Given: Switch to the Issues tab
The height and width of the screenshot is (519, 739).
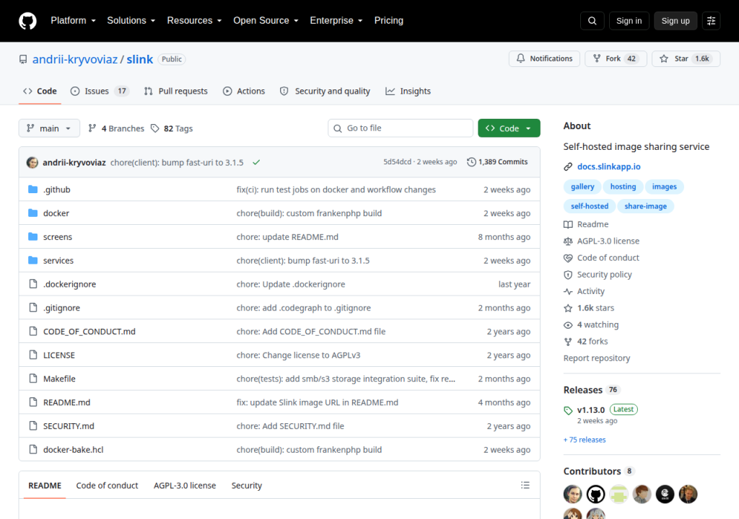Looking at the screenshot, I should (100, 92).
